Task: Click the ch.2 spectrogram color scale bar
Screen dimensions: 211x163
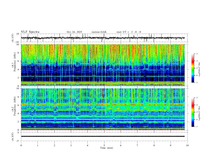Action: click(x=193, y=112)
